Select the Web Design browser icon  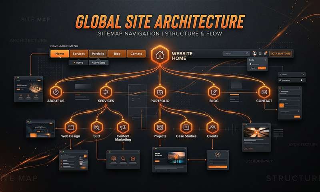point(70,127)
